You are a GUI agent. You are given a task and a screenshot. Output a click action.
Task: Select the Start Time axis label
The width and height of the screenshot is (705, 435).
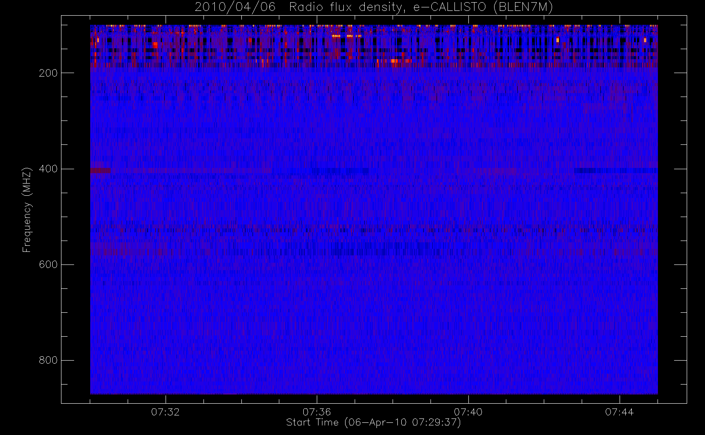point(373,422)
